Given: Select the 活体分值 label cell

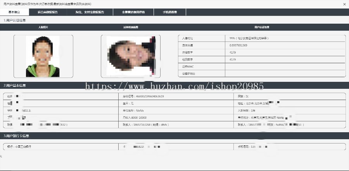Looking at the screenshot, I should pyautogui.click(x=202, y=45).
